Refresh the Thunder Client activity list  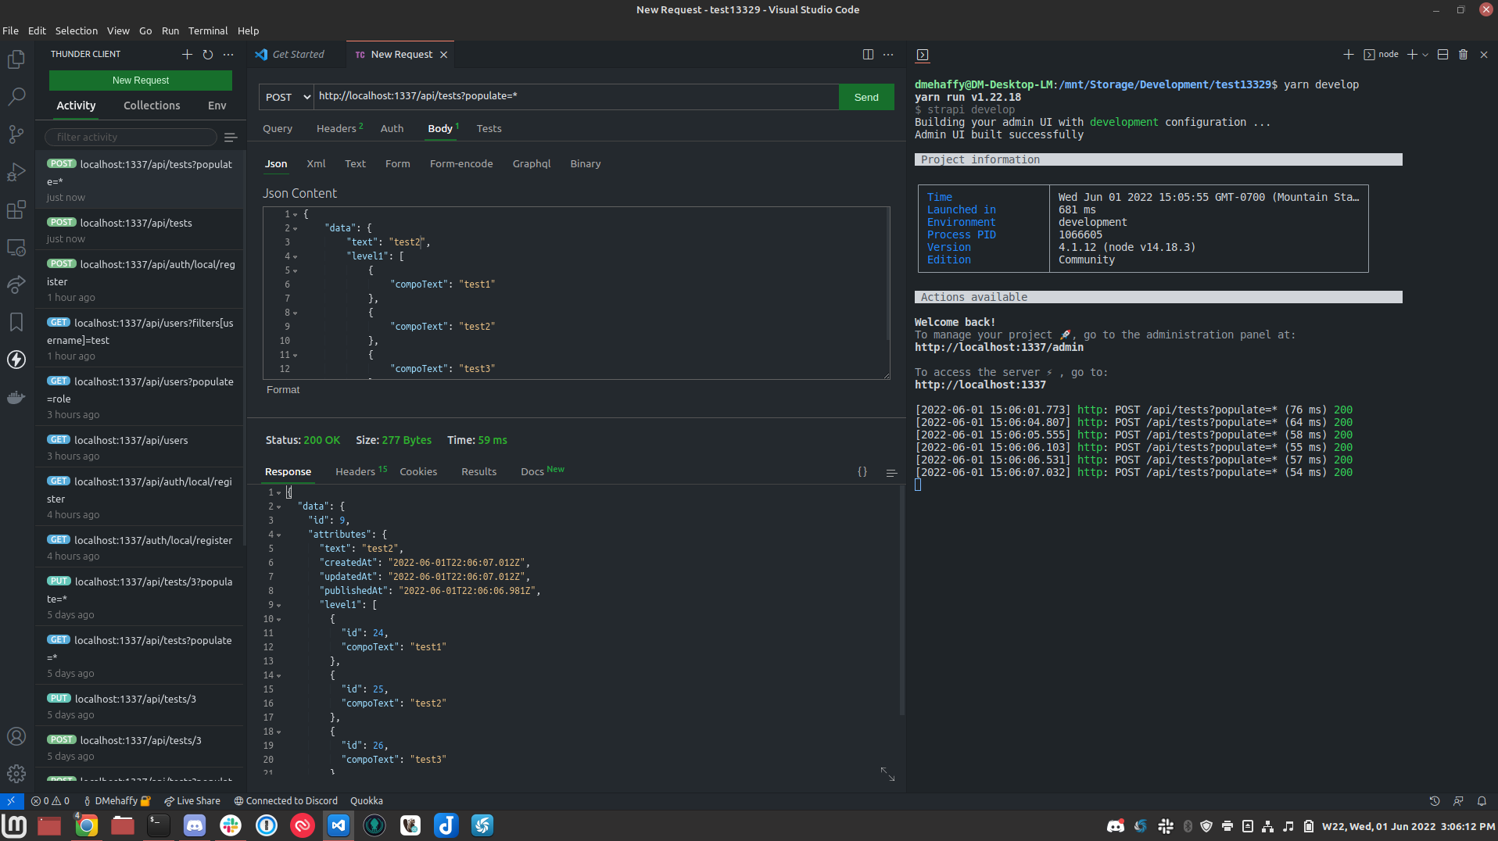pyautogui.click(x=207, y=55)
